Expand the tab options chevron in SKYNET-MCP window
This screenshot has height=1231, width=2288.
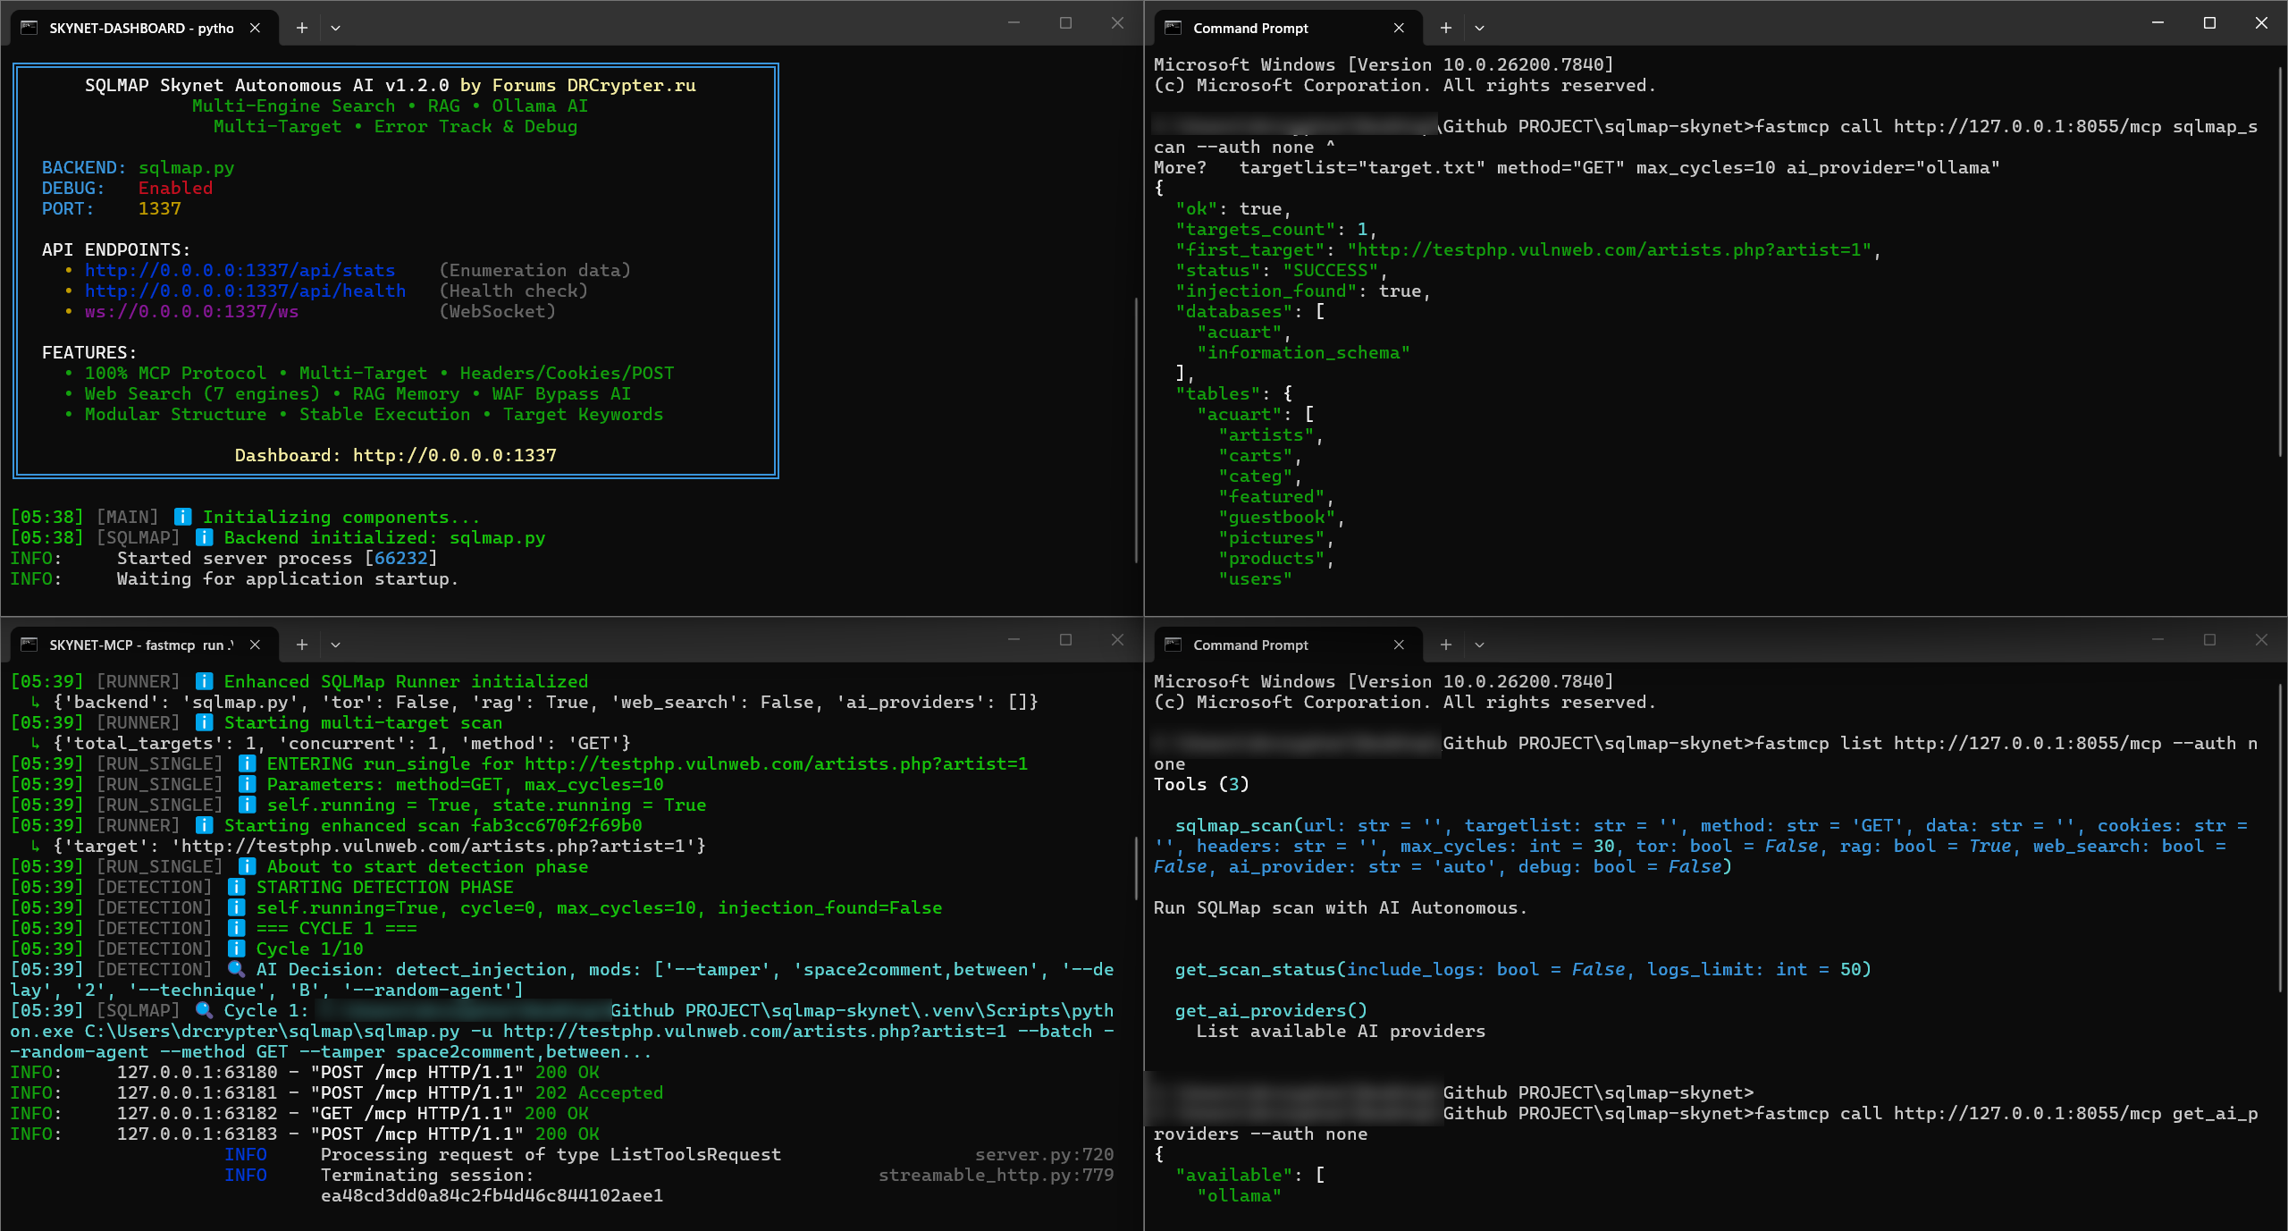click(335, 645)
